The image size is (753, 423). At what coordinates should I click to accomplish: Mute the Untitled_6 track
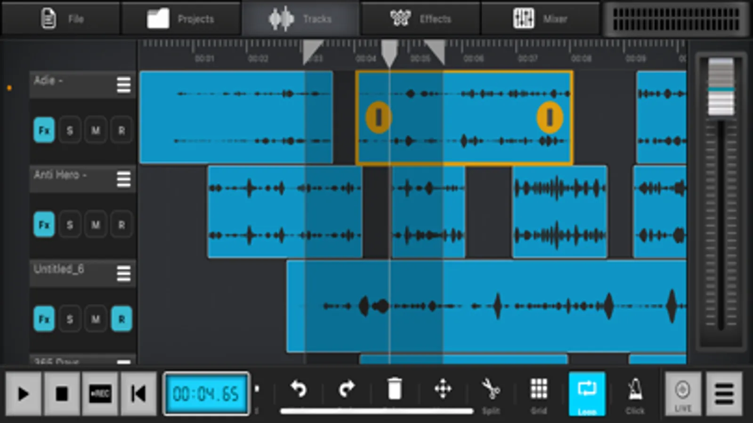pyautogui.click(x=96, y=319)
